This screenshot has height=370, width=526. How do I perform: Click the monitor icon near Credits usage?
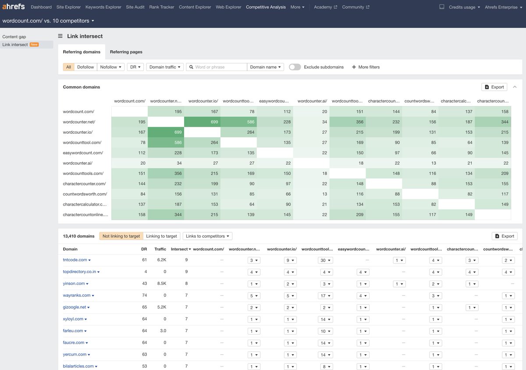(441, 7)
